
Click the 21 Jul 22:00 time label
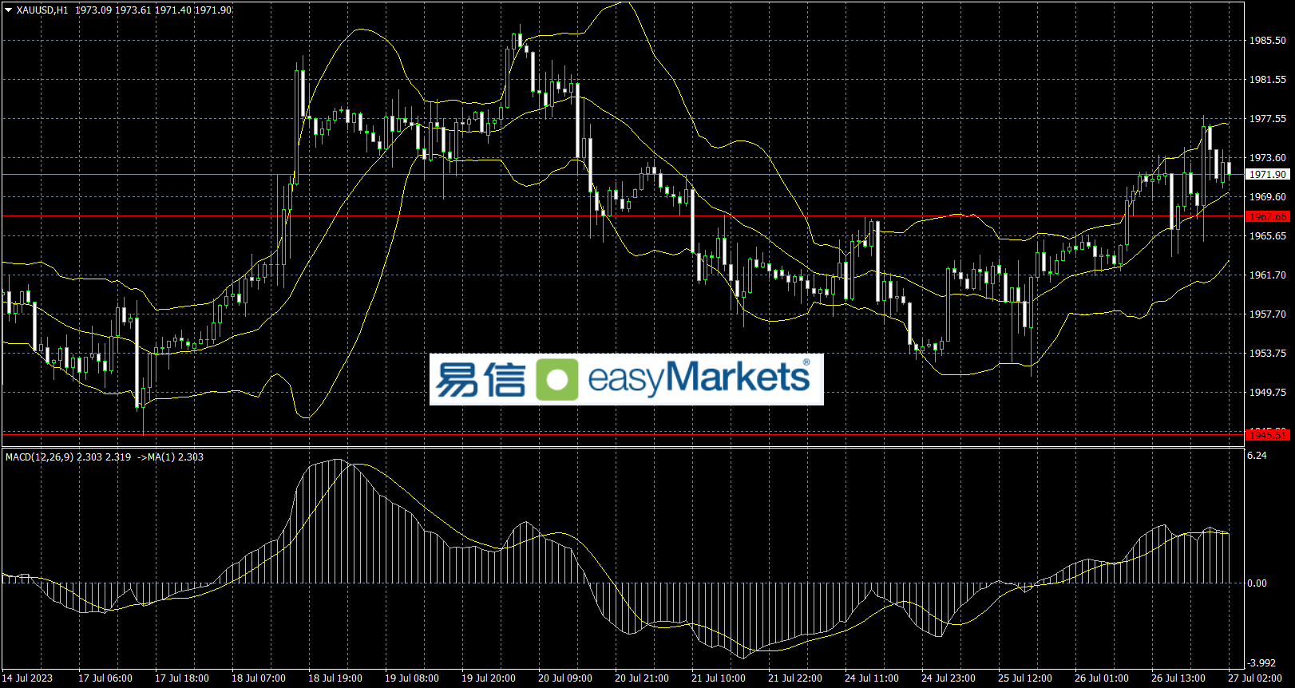click(x=795, y=678)
